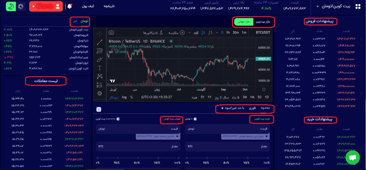Add comparison symbol (مقایسه) plus icon
Image resolution: width=366 pixels, height=170 pixels.
click(182, 33)
